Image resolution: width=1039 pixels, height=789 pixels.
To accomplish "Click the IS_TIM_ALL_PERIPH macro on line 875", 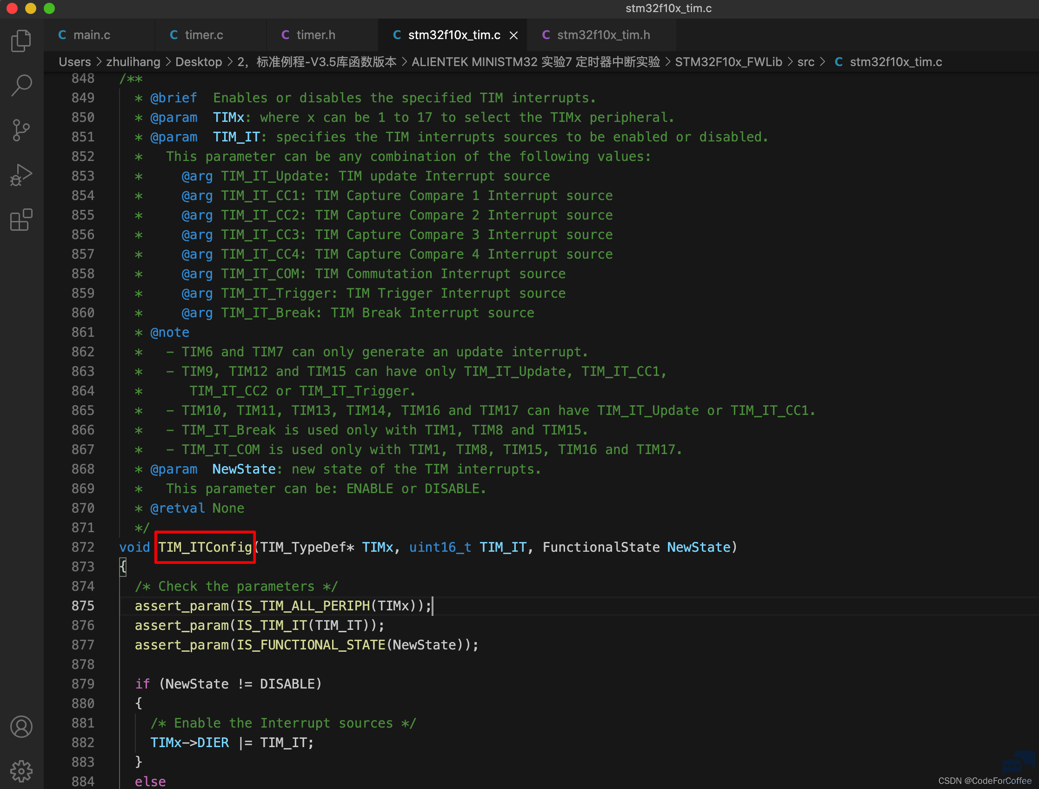I will 303,606.
